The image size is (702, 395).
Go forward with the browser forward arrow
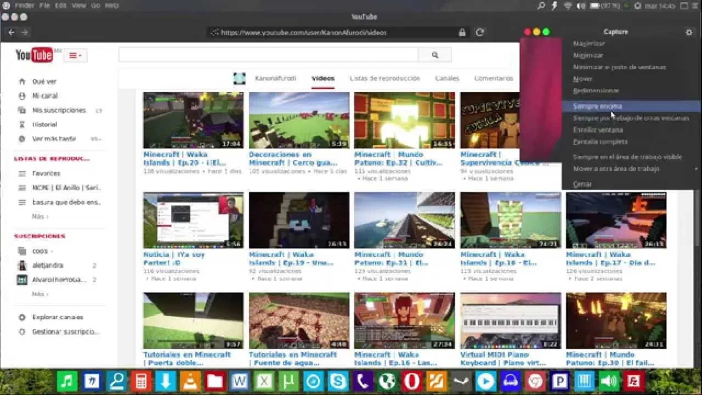point(24,32)
